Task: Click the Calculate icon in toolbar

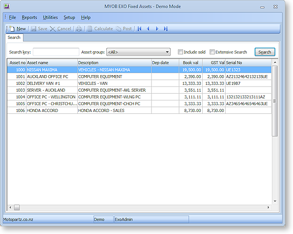Action: pyautogui.click(x=90, y=29)
